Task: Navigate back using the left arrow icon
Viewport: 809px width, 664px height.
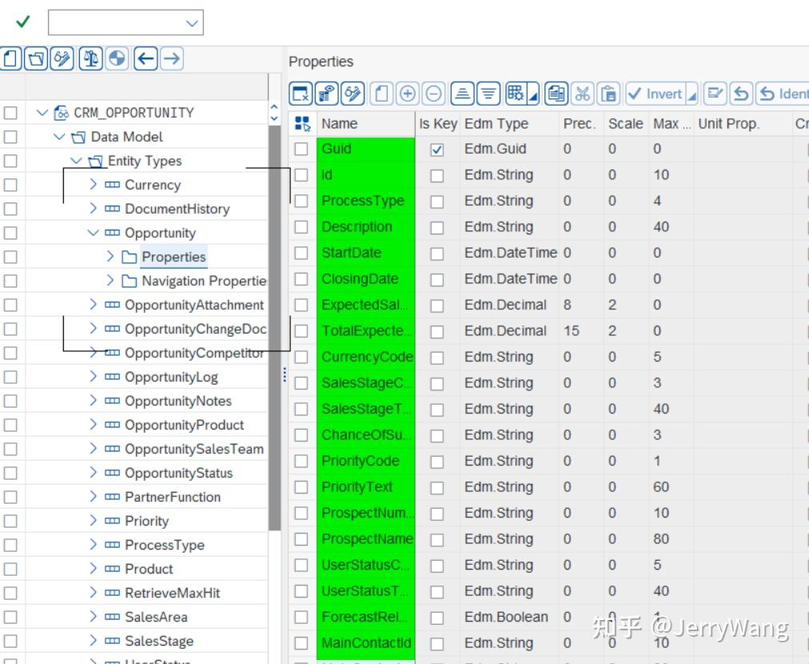Action: pos(145,58)
